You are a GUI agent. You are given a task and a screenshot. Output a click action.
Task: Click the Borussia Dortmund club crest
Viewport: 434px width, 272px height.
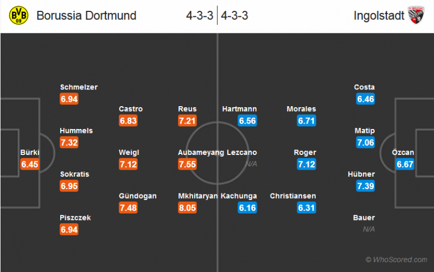click(x=18, y=16)
